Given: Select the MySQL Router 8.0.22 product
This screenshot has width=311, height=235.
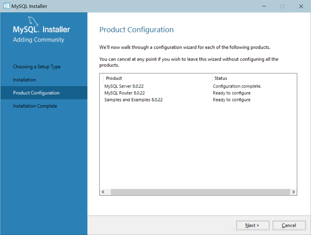Looking at the screenshot, I should coord(124,93).
